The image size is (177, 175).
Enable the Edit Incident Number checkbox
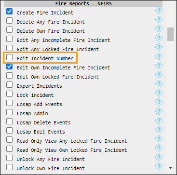coord(10,57)
